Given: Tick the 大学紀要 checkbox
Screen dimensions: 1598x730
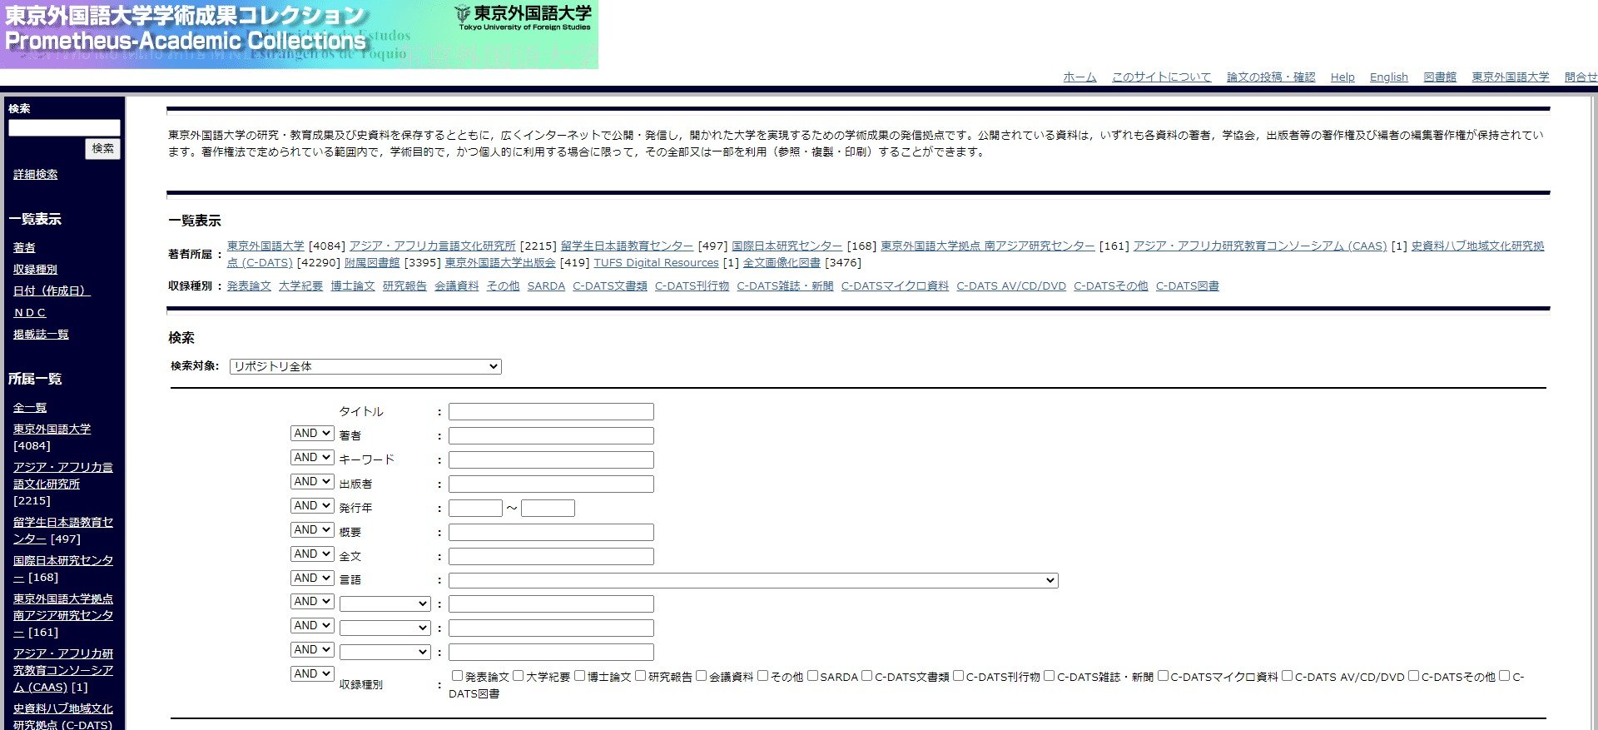Looking at the screenshot, I should (x=518, y=676).
